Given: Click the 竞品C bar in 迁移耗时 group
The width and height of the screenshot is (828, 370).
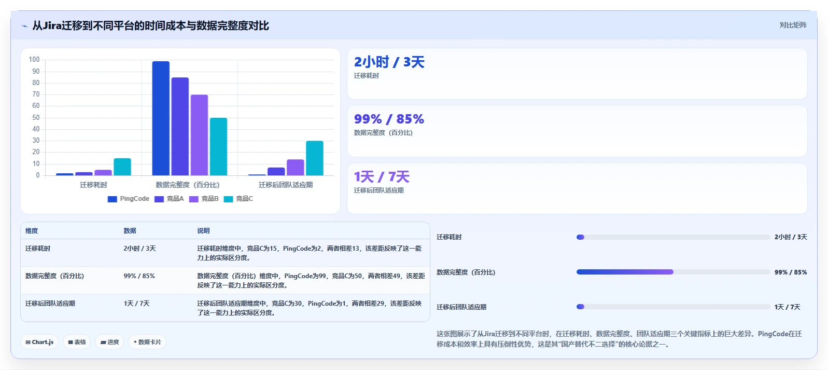Looking at the screenshot, I should (x=122, y=167).
